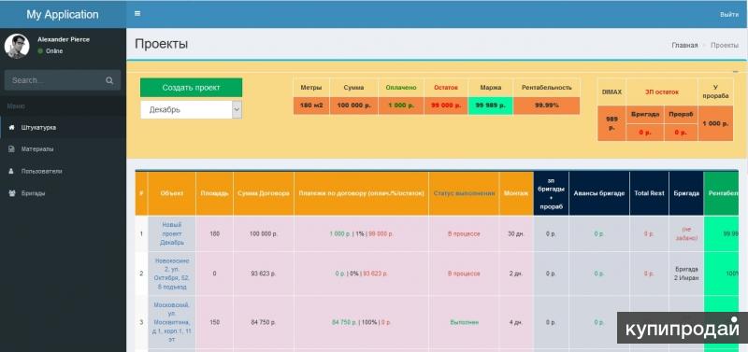Collapse the summary panel minus button
Viewport: 748px width, 352px height.
pos(735,71)
